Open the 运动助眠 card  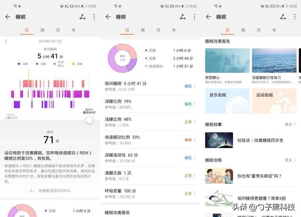point(274,101)
